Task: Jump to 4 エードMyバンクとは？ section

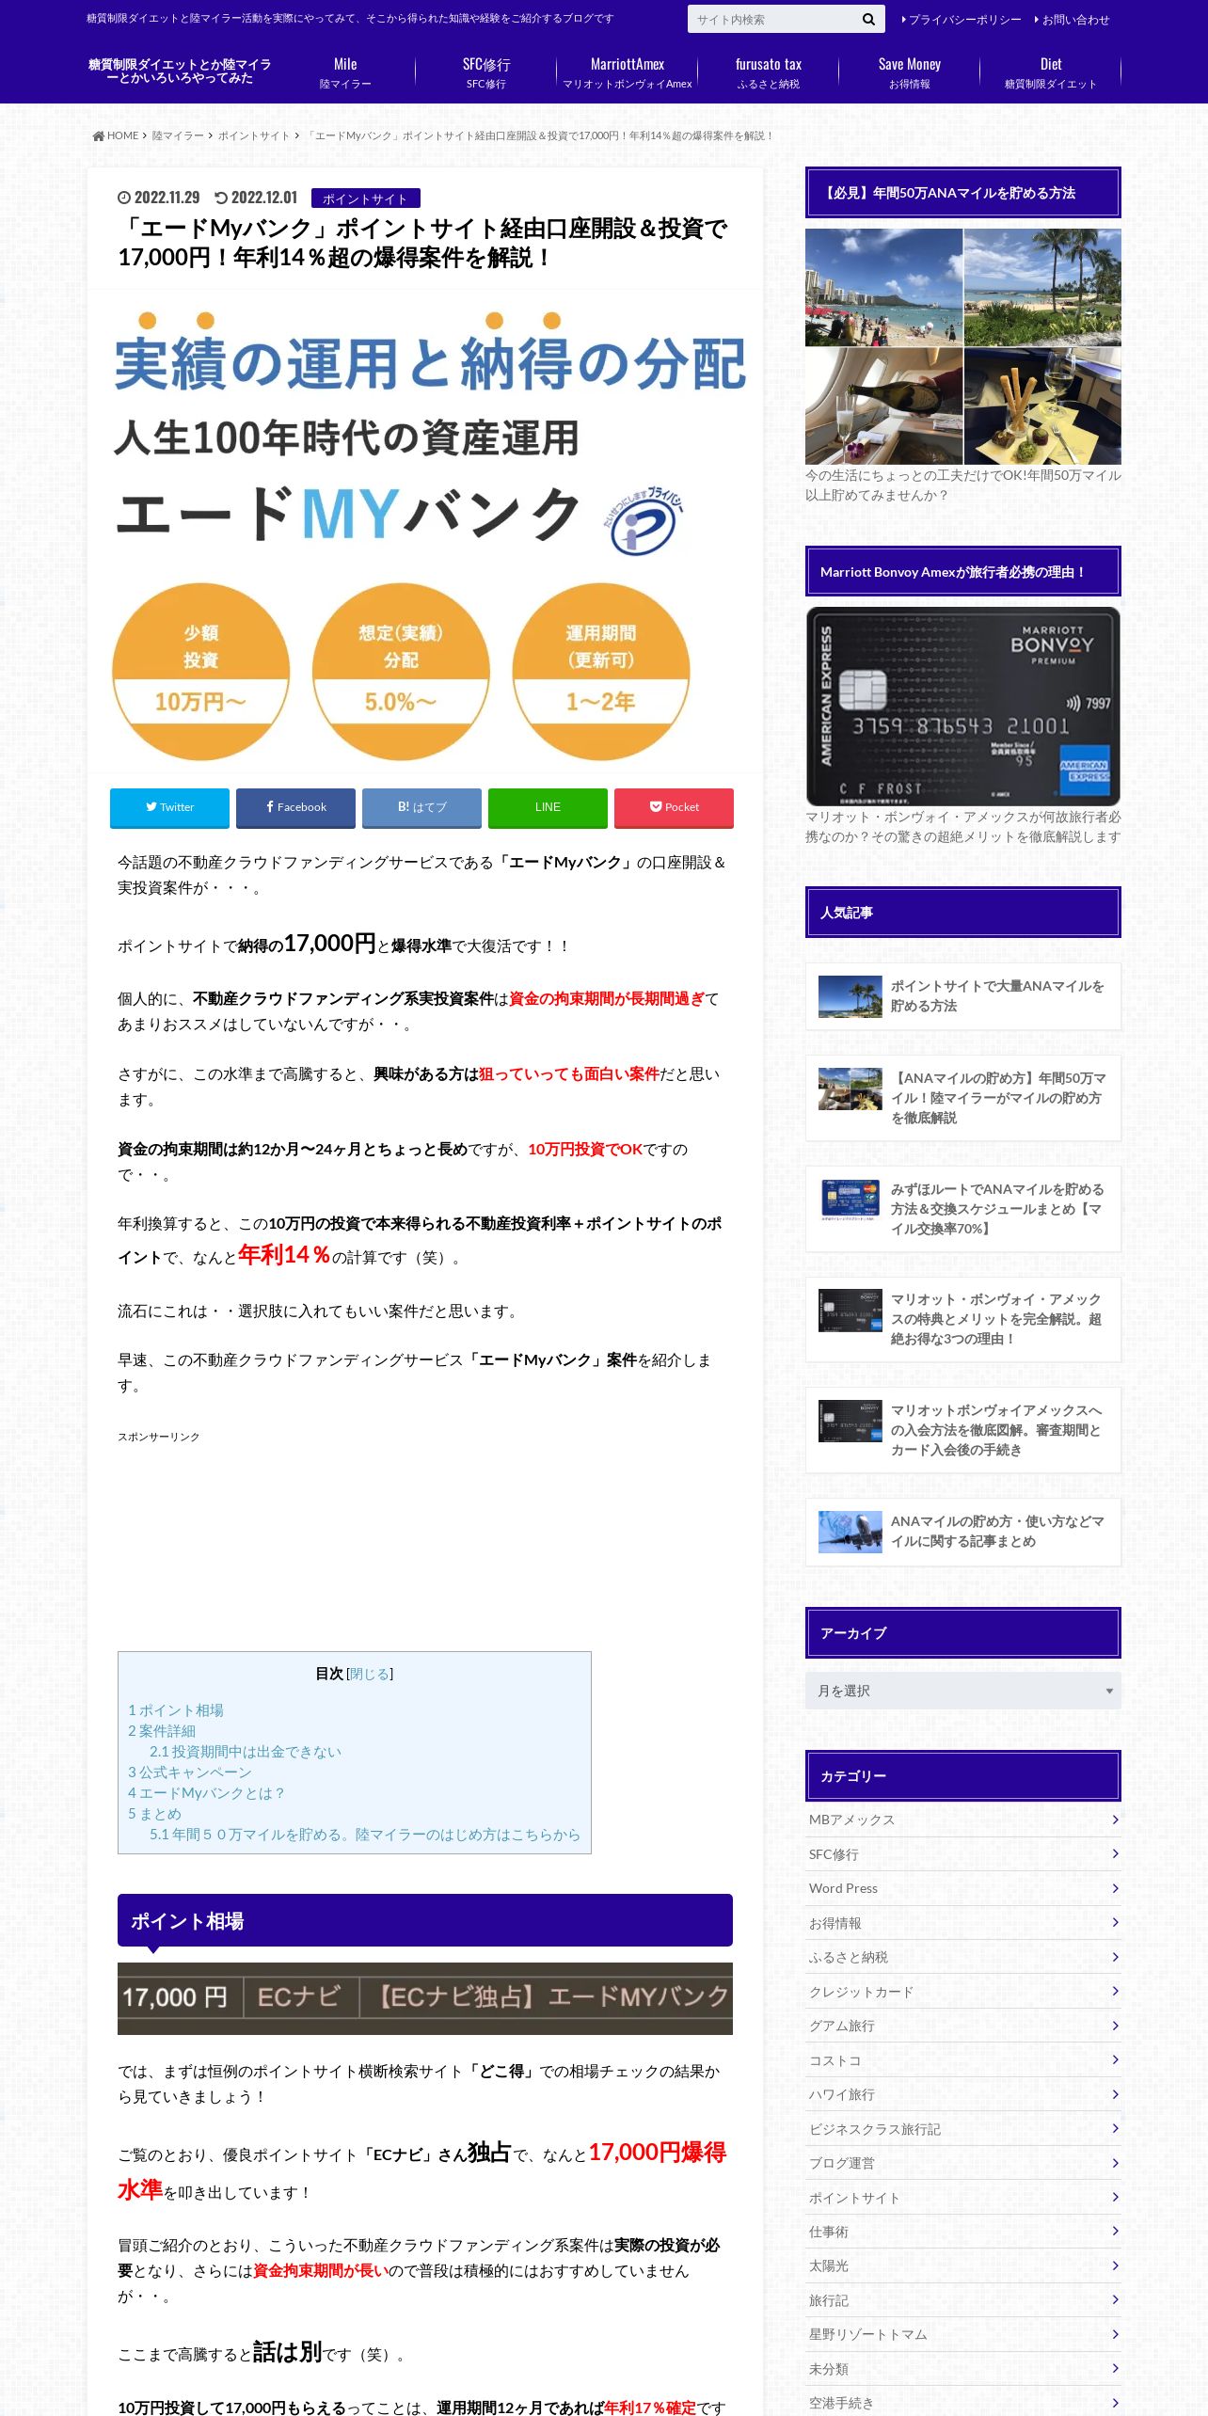Action: pyautogui.click(x=206, y=1793)
